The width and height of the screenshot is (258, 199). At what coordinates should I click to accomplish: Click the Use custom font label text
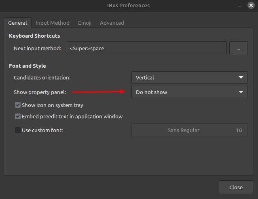(x=42, y=130)
